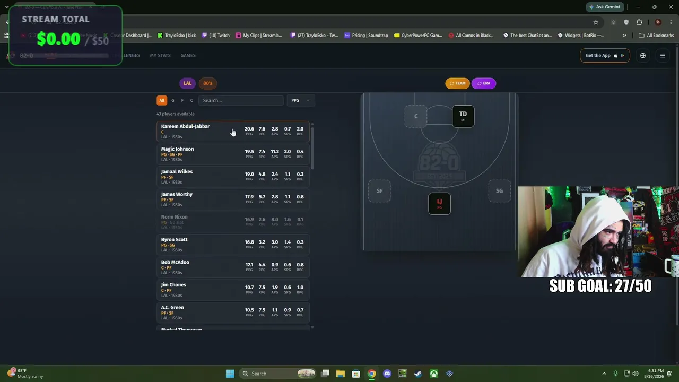Open the (18) Twitch bookmark
The width and height of the screenshot is (679, 382).
tap(215, 36)
